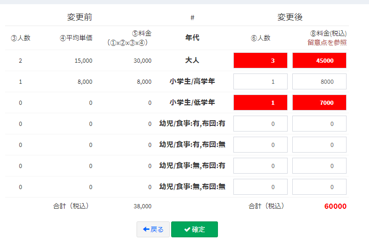Click the 合計(税込) label under 変更前
The width and height of the screenshot is (369, 242).
pos(71,206)
